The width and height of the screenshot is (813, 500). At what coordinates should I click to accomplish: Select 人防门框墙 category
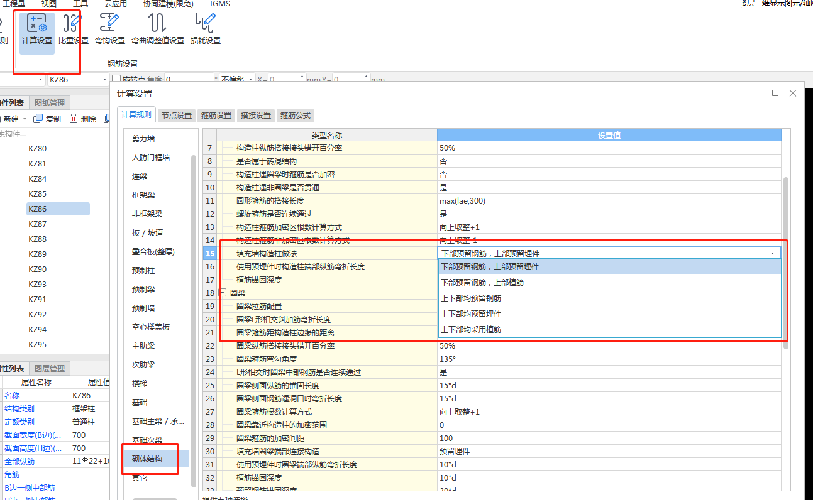pyautogui.click(x=151, y=158)
